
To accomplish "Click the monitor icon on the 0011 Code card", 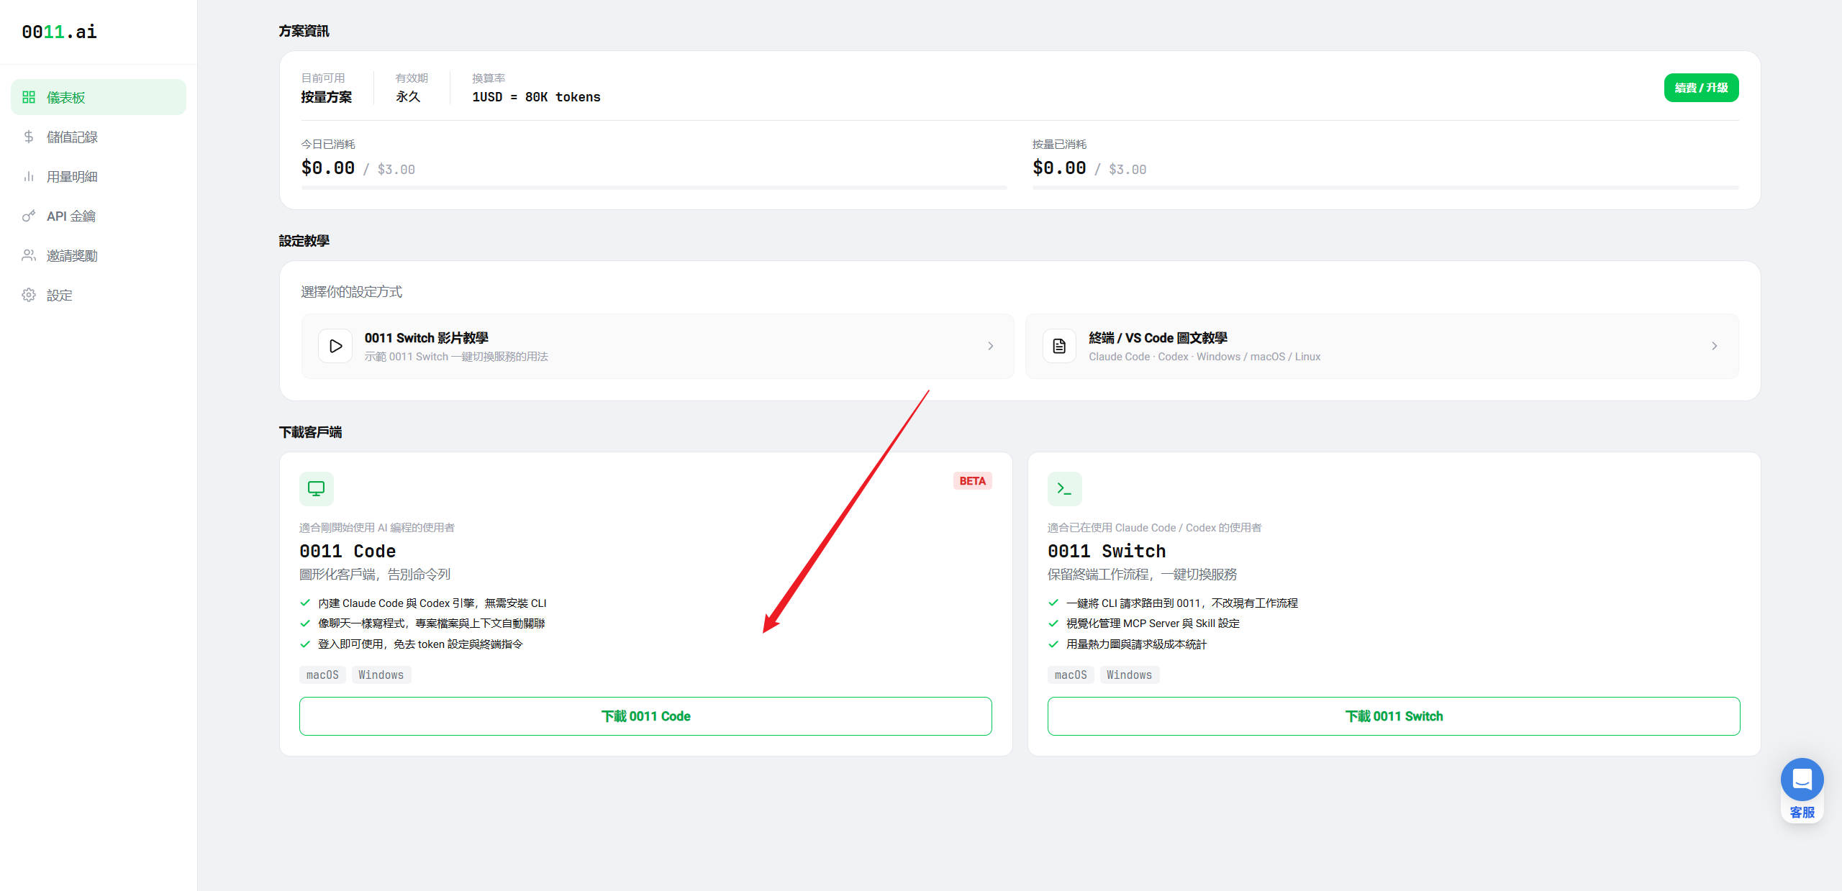I will (x=317, y=489).
